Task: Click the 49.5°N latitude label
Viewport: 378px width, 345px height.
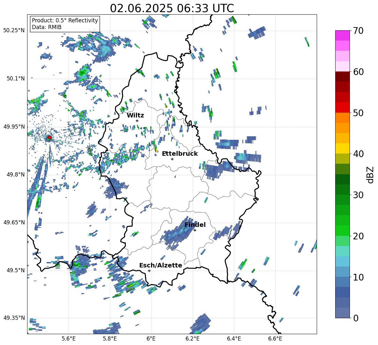Action: click(x=15, y=270)
